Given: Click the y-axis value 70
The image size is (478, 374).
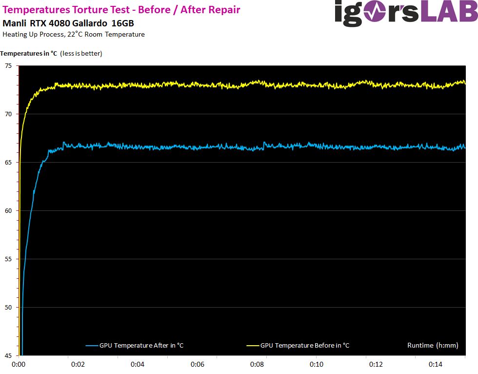Looking at the screenshot, I should [8, 114].
